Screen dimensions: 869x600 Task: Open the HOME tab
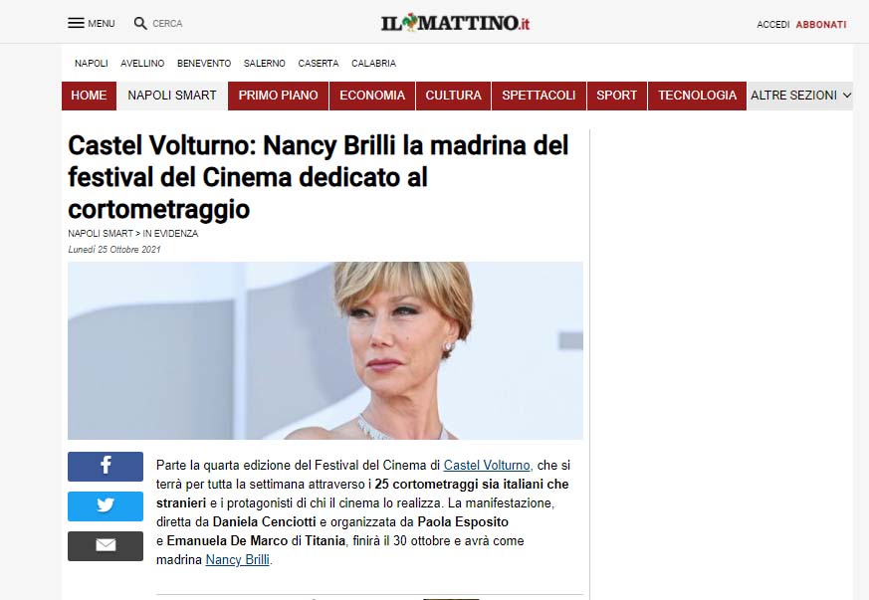[x=89, y=96]
